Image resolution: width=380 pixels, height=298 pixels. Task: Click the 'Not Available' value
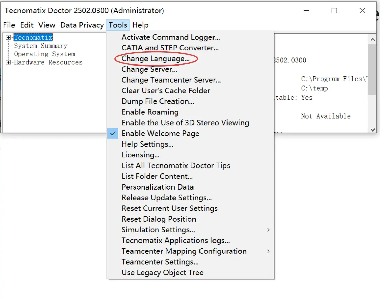point(326,116)
